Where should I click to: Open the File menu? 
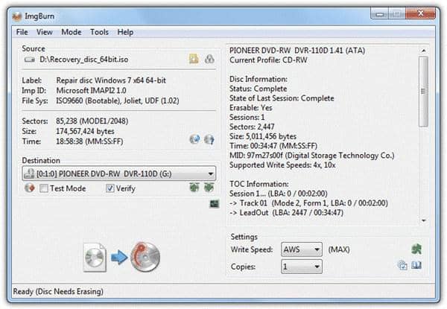point(22,32)
